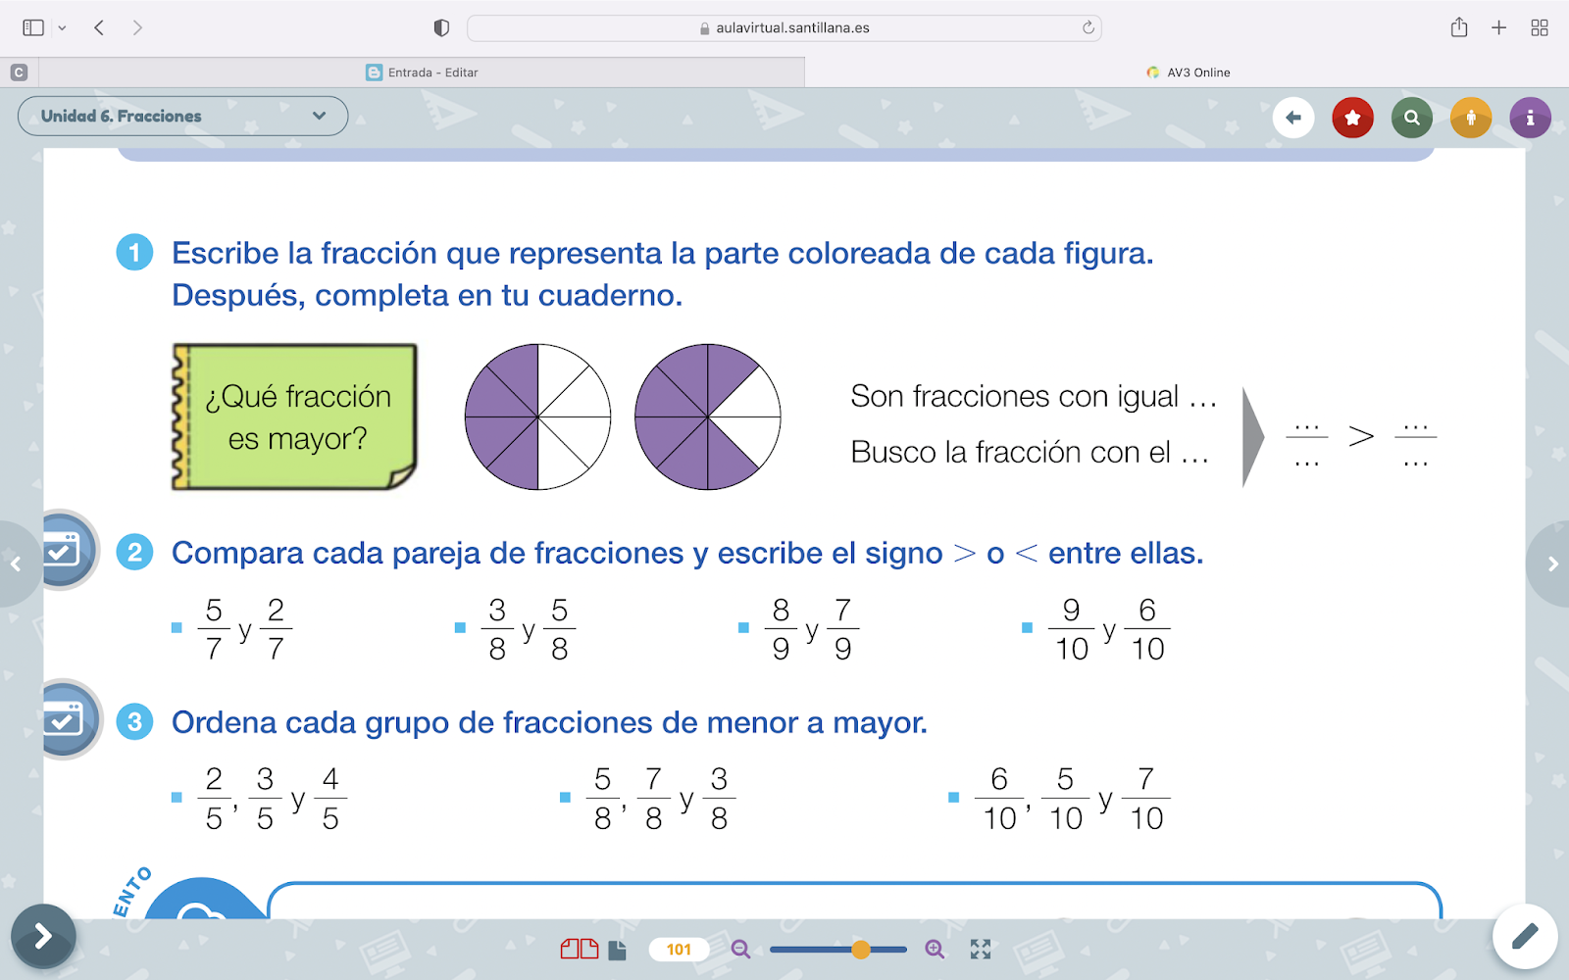
Task: Switch to double-page view
Action: [x=580, y=949]
